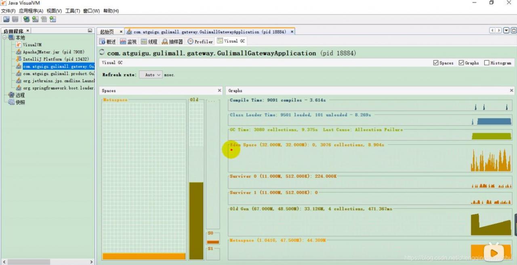Viewport: 517px width, 265px height.
Task: Select ApacheJMeter.jar (pid 7908) in tree
Action: 53,52
